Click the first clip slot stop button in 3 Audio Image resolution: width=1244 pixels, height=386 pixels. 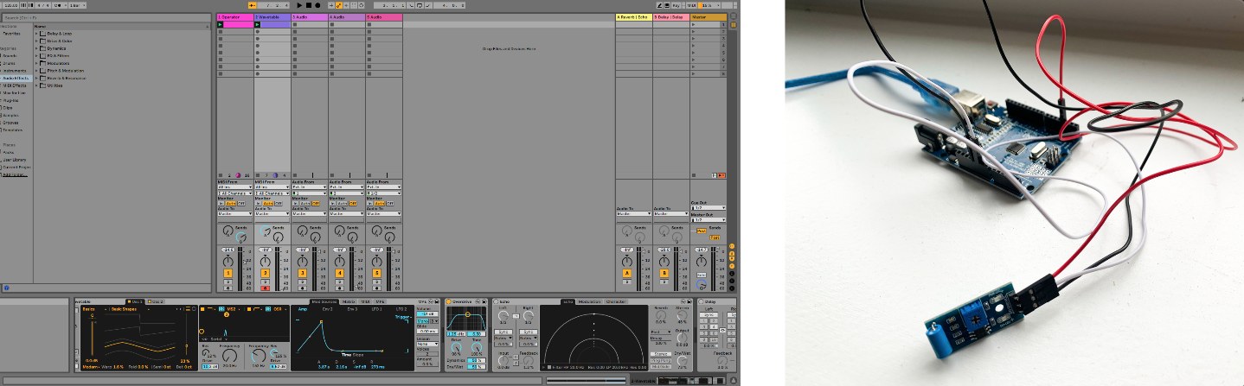point(295,25)
